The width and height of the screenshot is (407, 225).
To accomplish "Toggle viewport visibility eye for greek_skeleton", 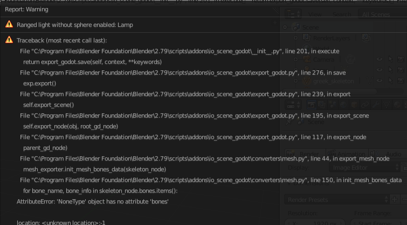I will [x=380, y=81].
